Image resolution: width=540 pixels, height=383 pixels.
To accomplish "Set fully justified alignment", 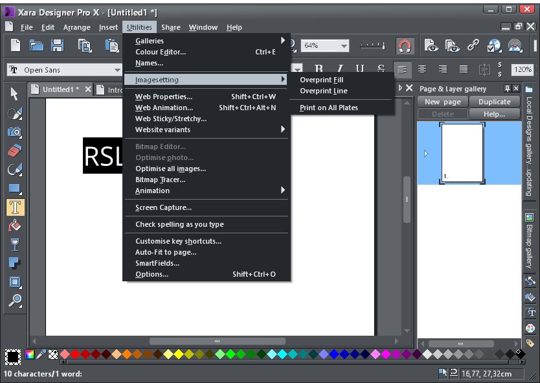I will [464, 69].
